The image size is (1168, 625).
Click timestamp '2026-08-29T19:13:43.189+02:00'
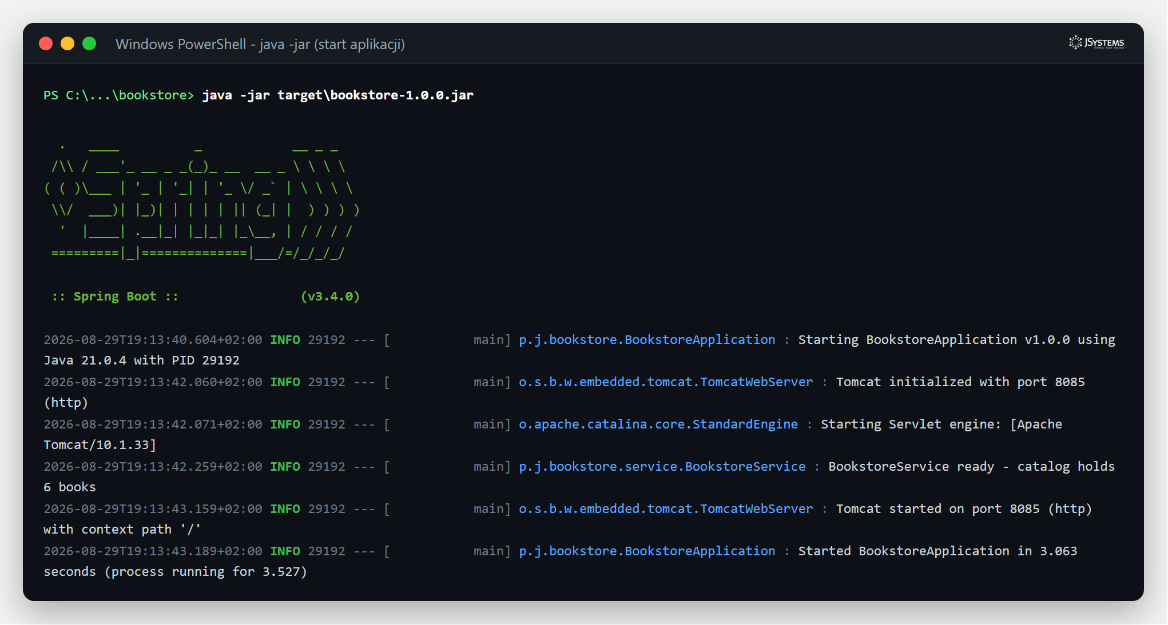[x=153, y=551]
